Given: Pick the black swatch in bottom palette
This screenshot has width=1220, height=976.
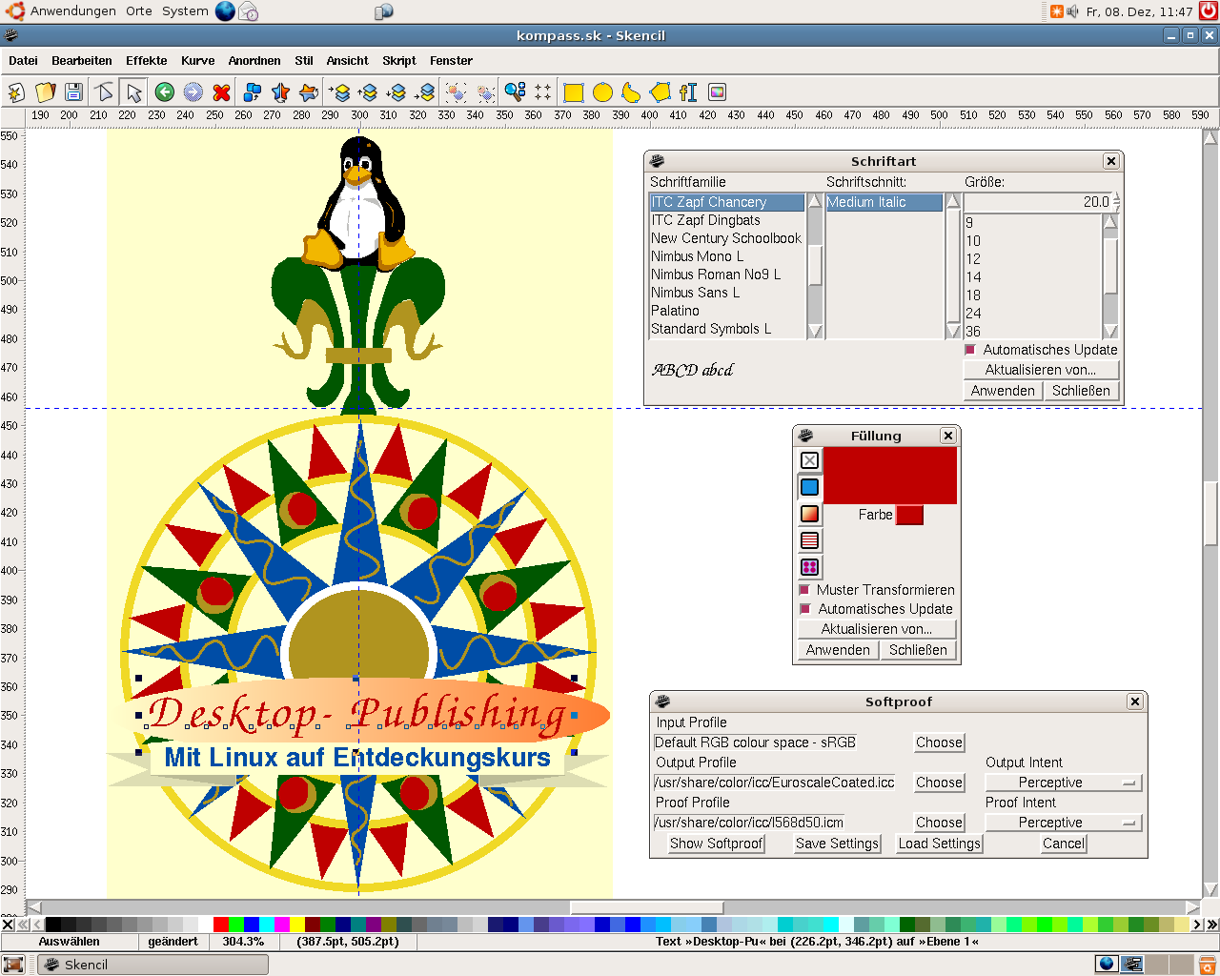Looking at the screenshot, I should [x=53, y=925].
